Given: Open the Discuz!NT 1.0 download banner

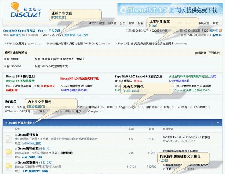Looking at the screenshot, I should click(x=170, y=10).
